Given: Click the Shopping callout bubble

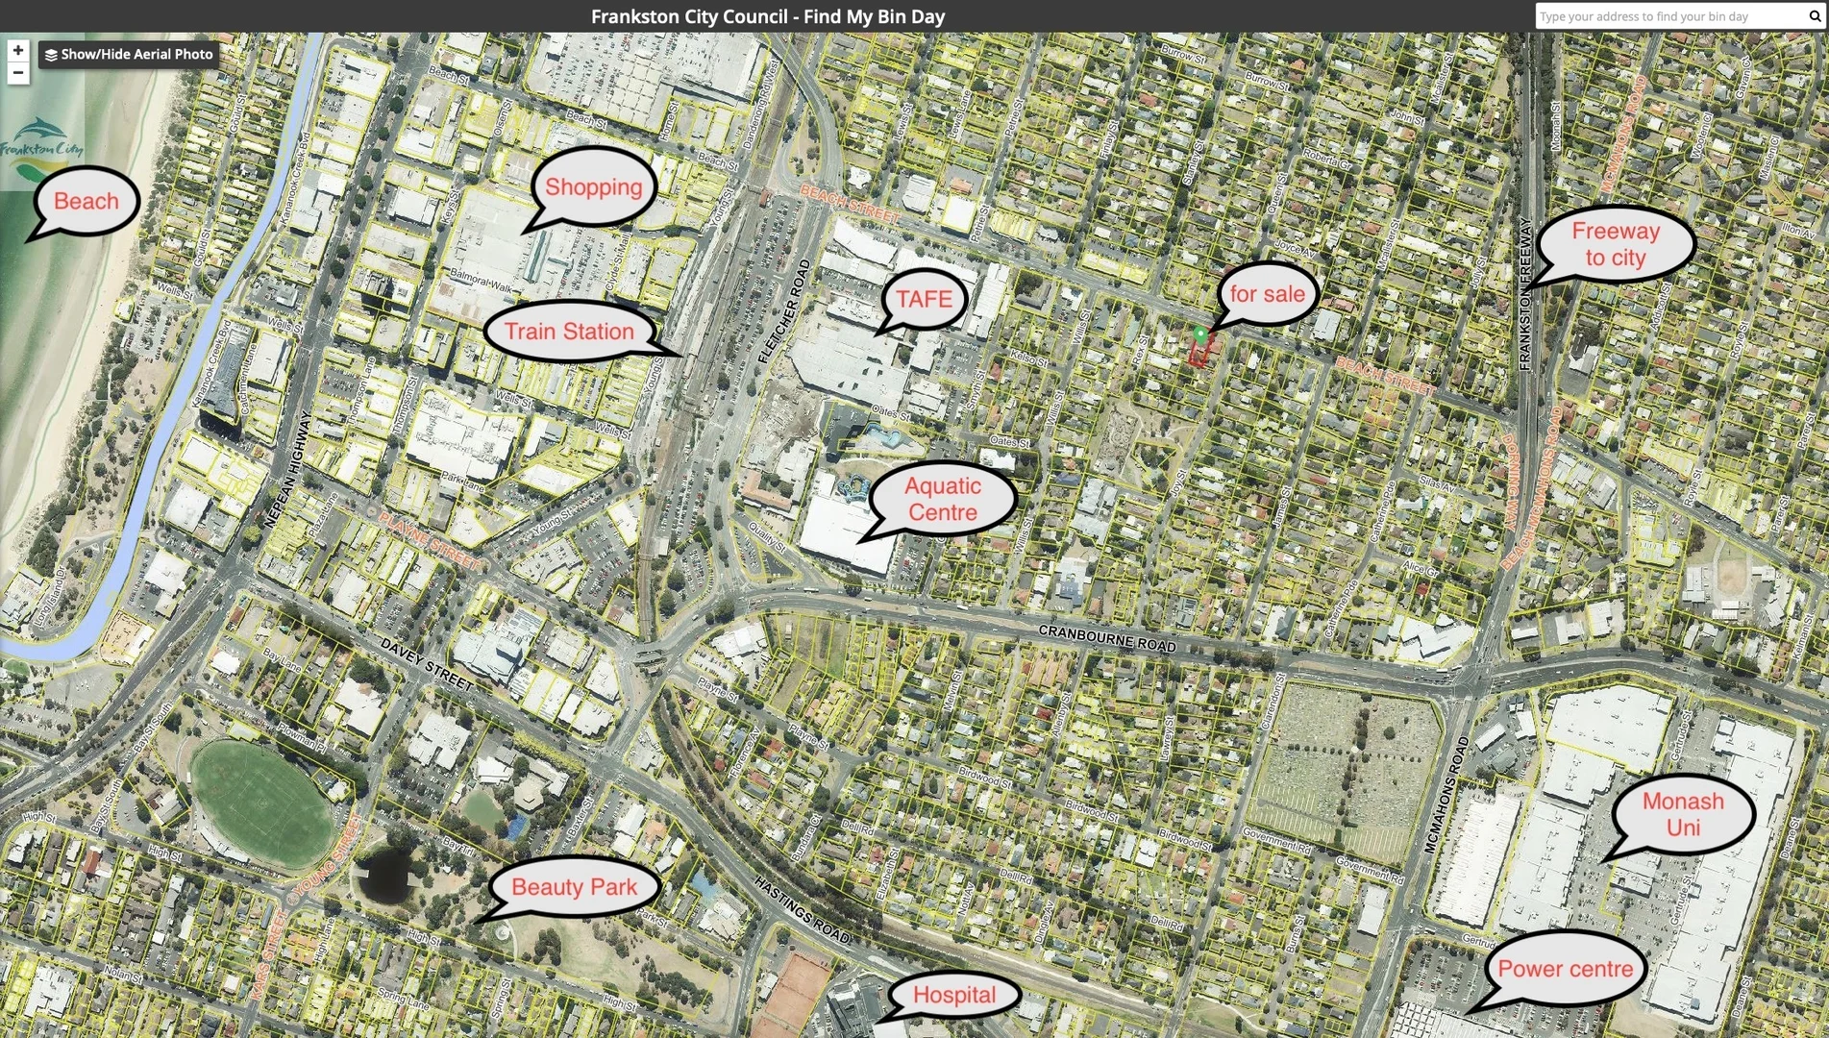Looking at the screenshot, I should point(593,186).
